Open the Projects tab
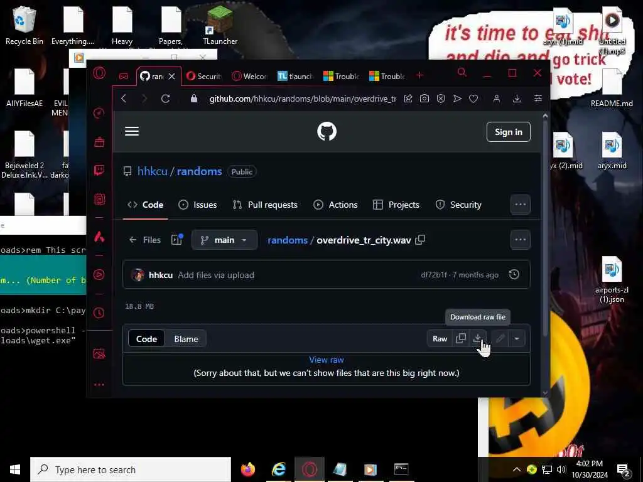Screen dimensions: 643x482 pos(396,205)
